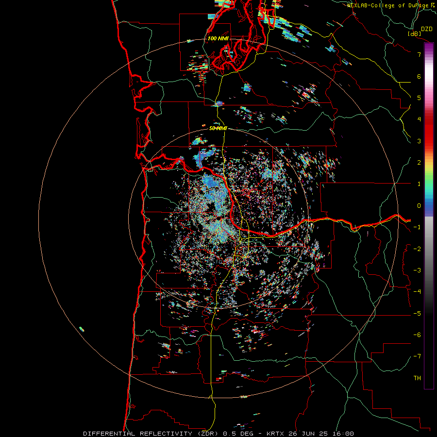Screen dimensions: 437x437
Task: Click "DIFFERENTIAL REFLECTIVITY" in the bottom caption
Action: (x=137, y=434)
